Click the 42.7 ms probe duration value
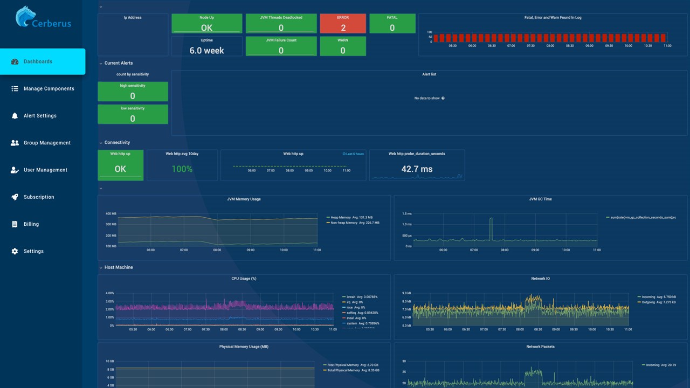 point(417,169)
